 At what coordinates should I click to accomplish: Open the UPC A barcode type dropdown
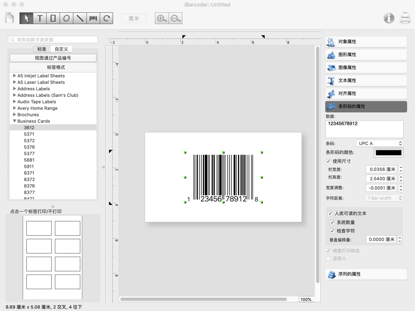click(x=379, y=143)
